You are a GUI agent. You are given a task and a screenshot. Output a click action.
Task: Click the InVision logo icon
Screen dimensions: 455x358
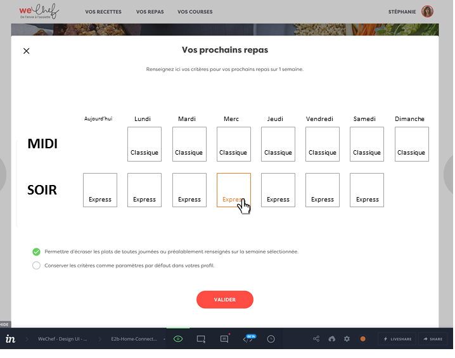pyautogui.click(x=10, y=338)
